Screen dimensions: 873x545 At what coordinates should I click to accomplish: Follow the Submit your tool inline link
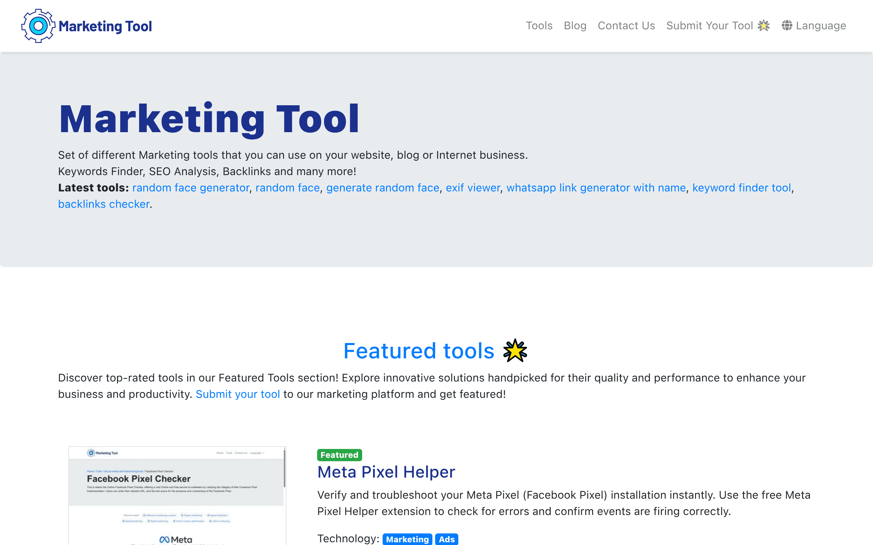(238, 394)
